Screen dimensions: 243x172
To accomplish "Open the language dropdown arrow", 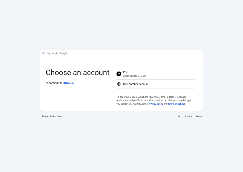I will coord(70,116).
